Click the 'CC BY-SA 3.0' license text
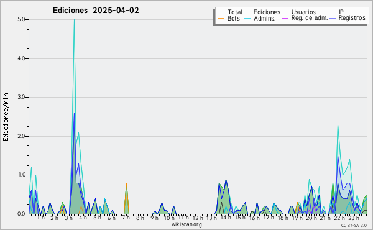Image resolution: width=373 pixels, height=230 pixels. [x=354, y=226]
